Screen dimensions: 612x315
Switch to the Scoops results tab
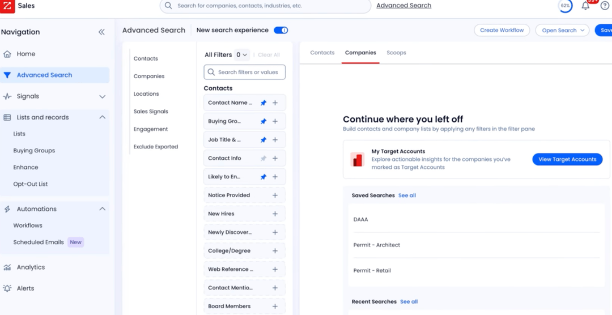pos(397,53)
